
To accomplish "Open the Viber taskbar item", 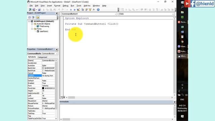I will (182, 46).
